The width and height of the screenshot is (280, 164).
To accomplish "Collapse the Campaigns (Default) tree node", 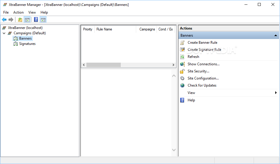I will pos(4,33).
